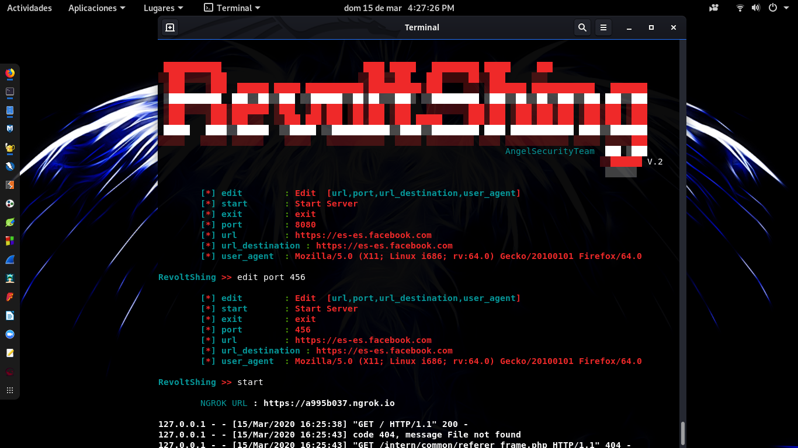The height and width of the screenshot is (448, 798).
Task: Open a new terminal tab
Action: pyautogui.click(x=170, y=27)
